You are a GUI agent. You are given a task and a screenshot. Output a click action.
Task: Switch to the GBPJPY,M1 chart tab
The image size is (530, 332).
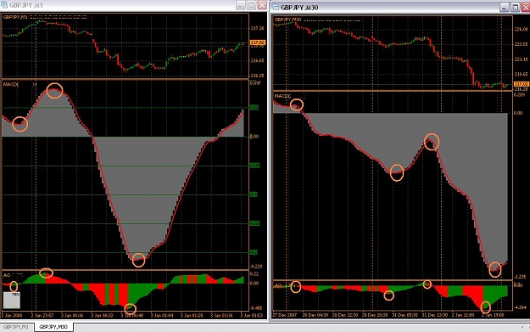pyautogui.click(x=16, y=327)
